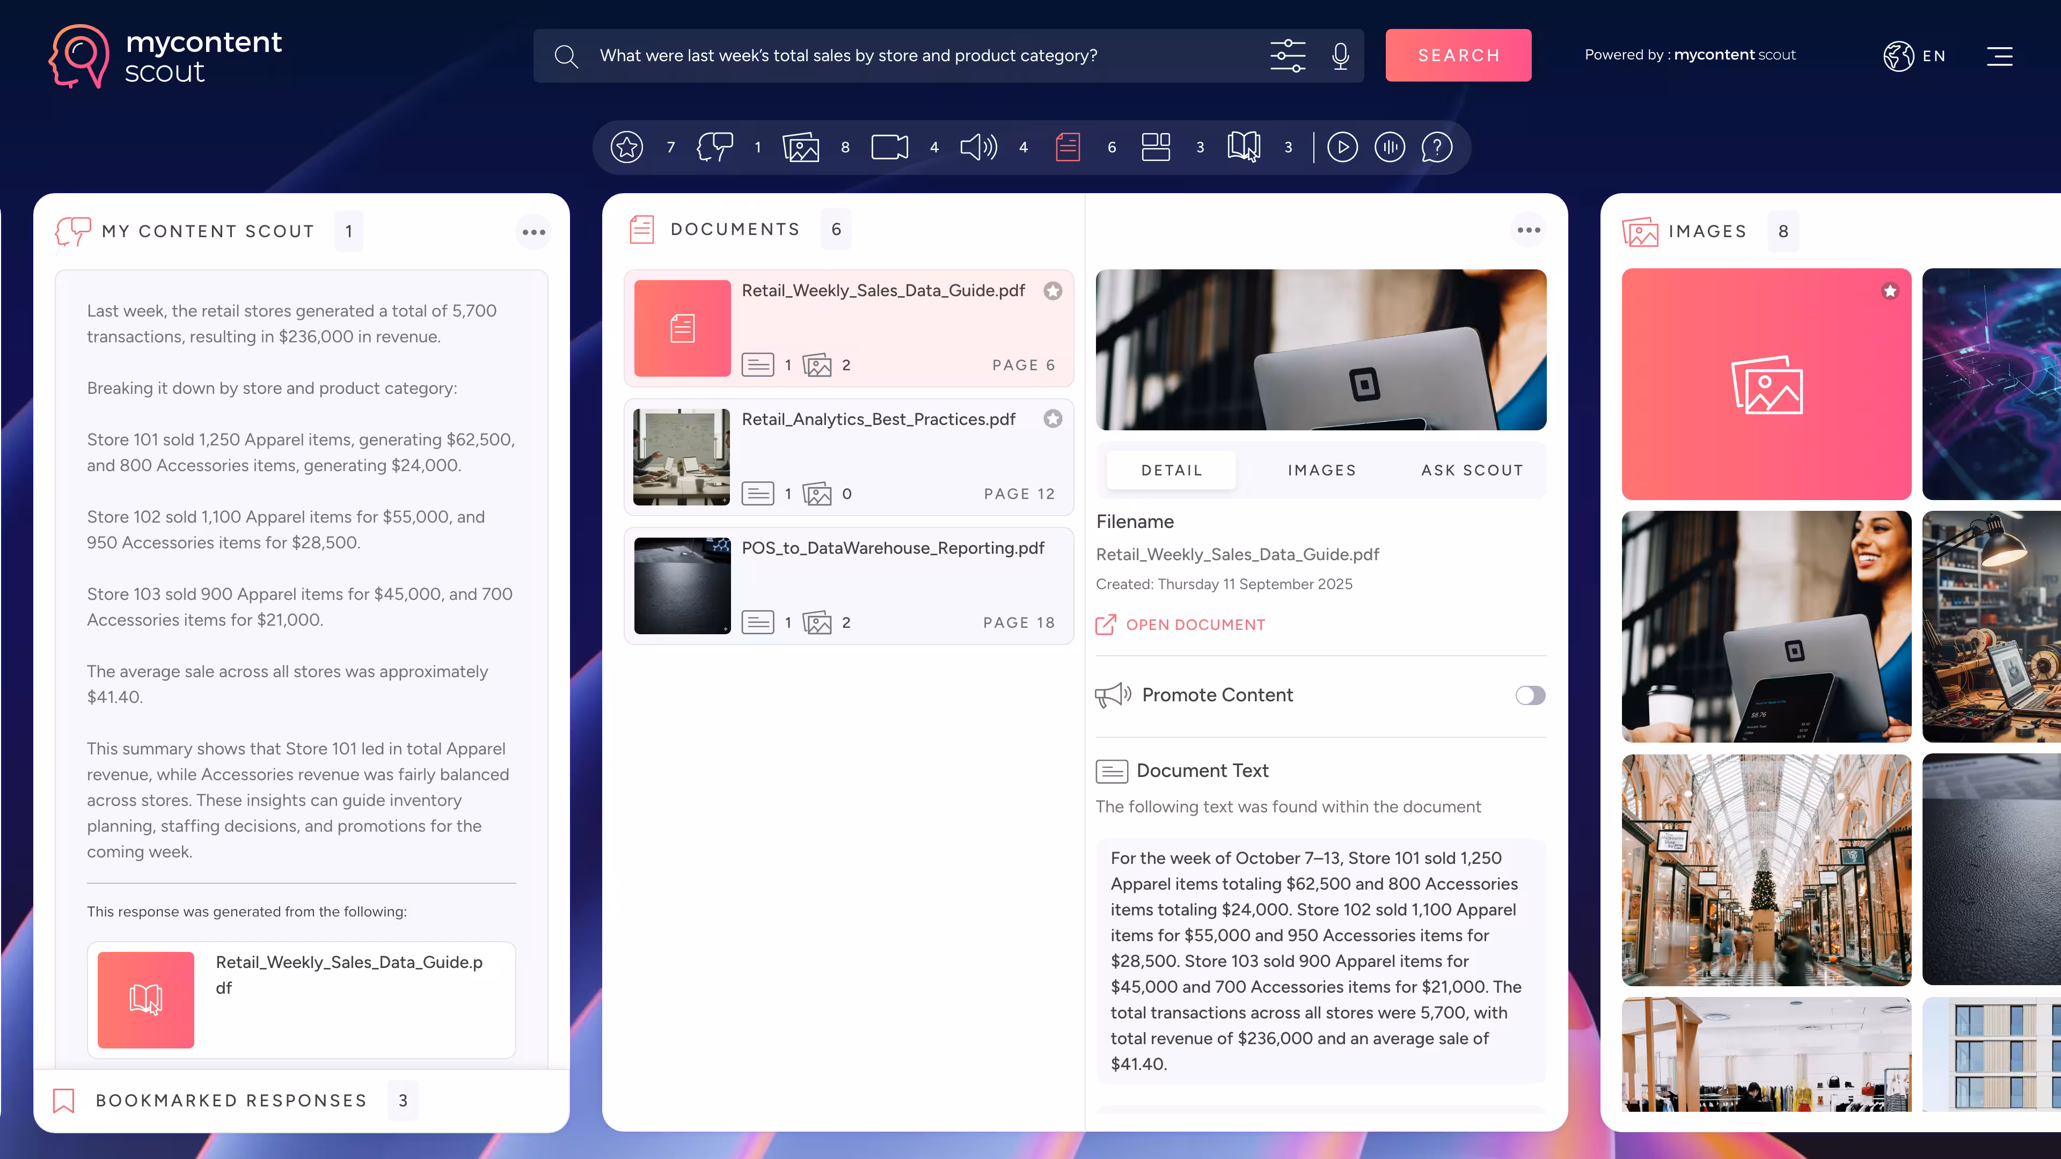The height and width of the screenshot is (1159, 2061).
Task: Click the search filter sliders icon
Action: click(1288, 55)
